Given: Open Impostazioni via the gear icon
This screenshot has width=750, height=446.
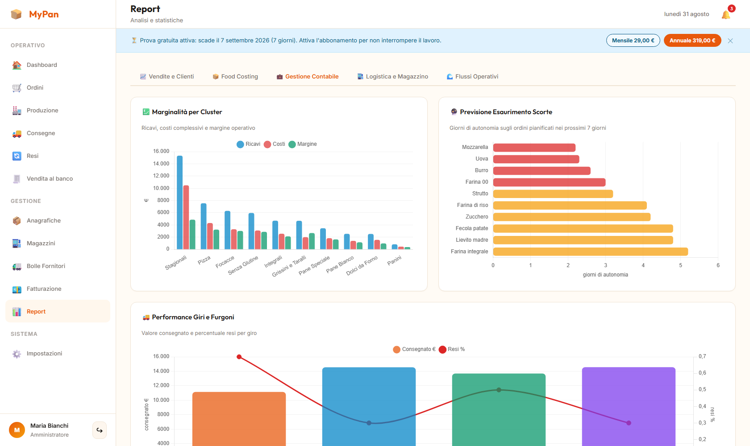Looking at the screenshot, I should pos(17,354).
